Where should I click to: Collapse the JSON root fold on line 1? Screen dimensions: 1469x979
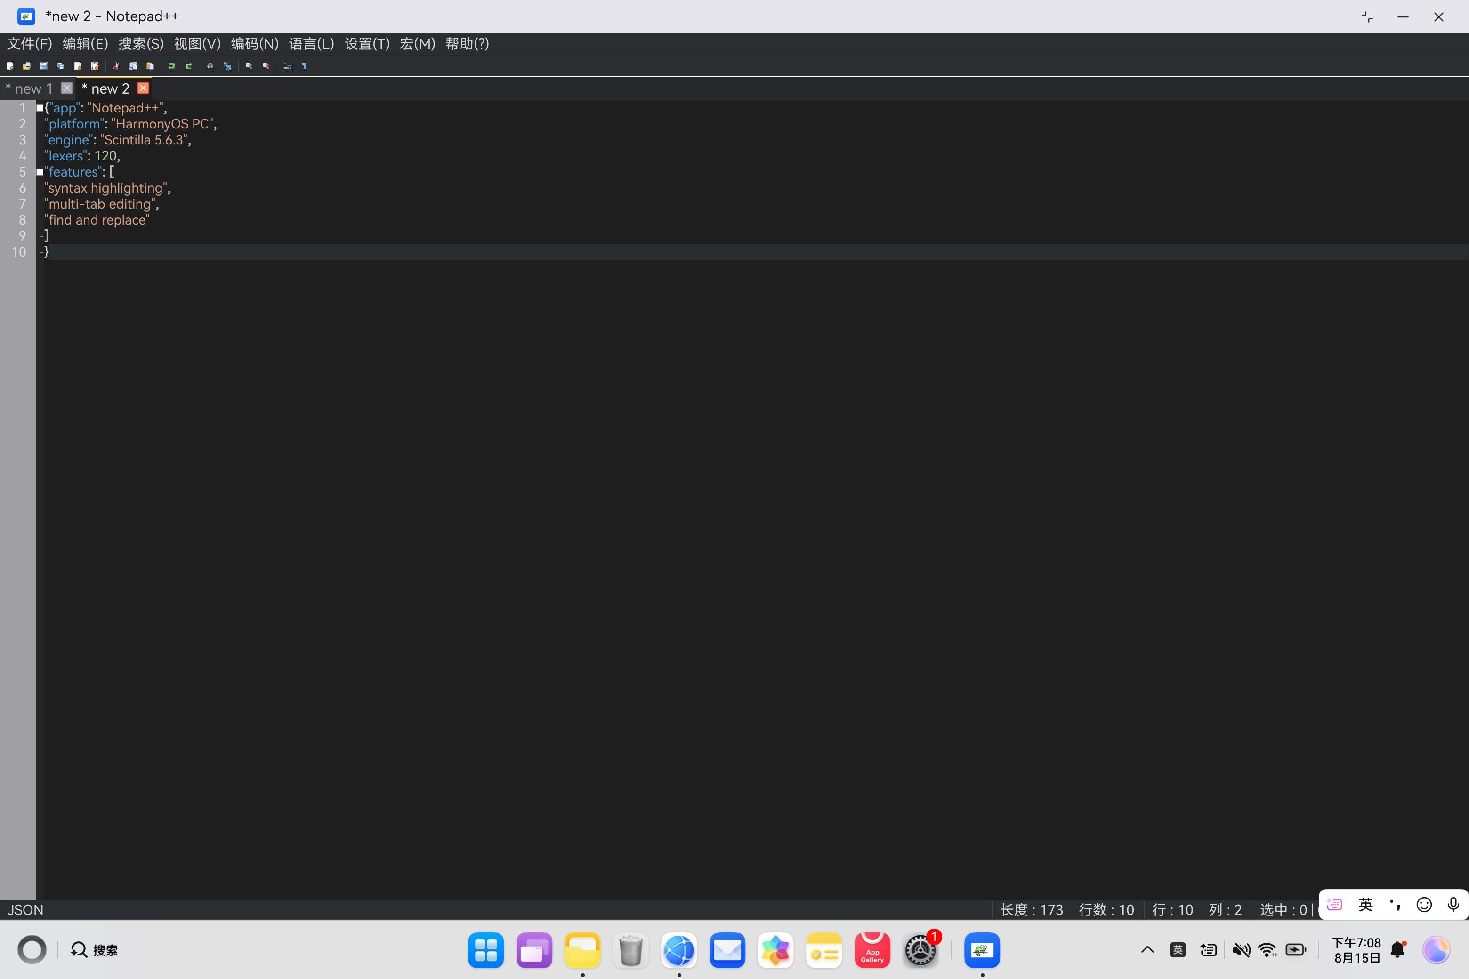coord(40,108)
